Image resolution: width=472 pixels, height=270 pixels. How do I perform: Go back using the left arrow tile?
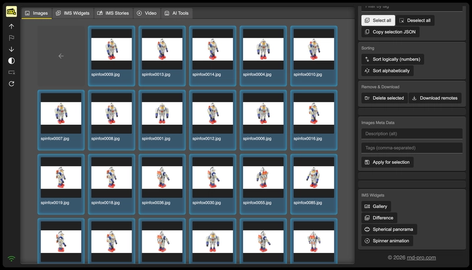[61, 56]
